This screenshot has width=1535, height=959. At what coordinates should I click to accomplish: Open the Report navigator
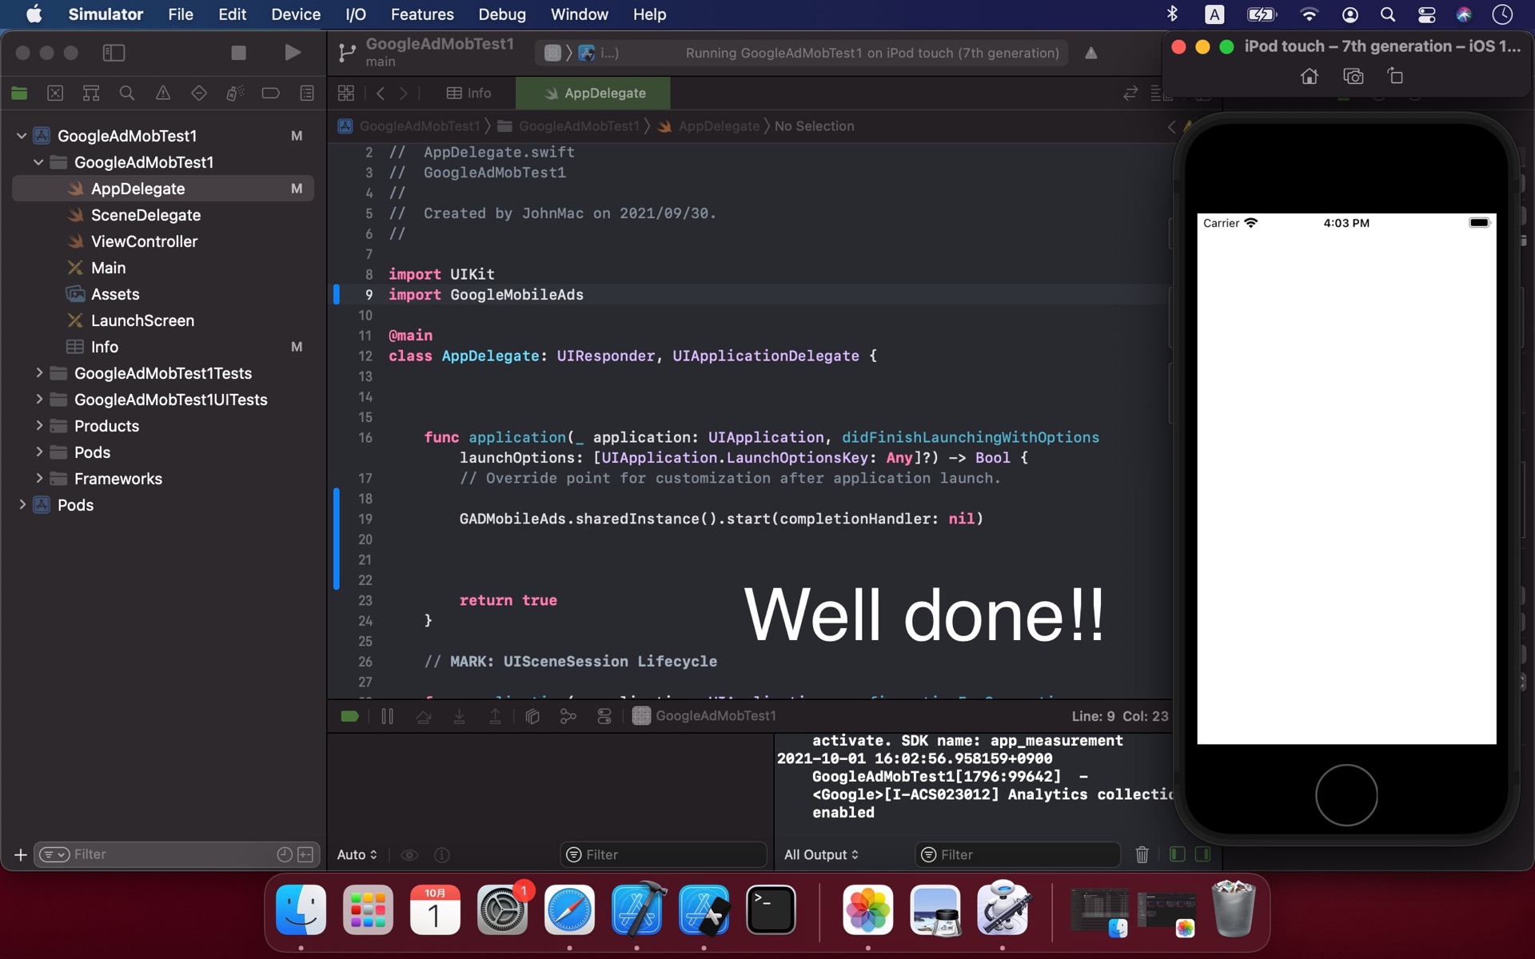[x=307, y=94]
